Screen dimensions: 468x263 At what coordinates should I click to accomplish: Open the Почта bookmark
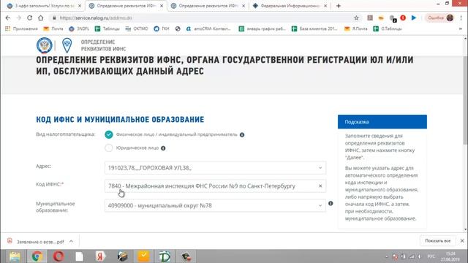pyautogui.click(x=53, y=28)
